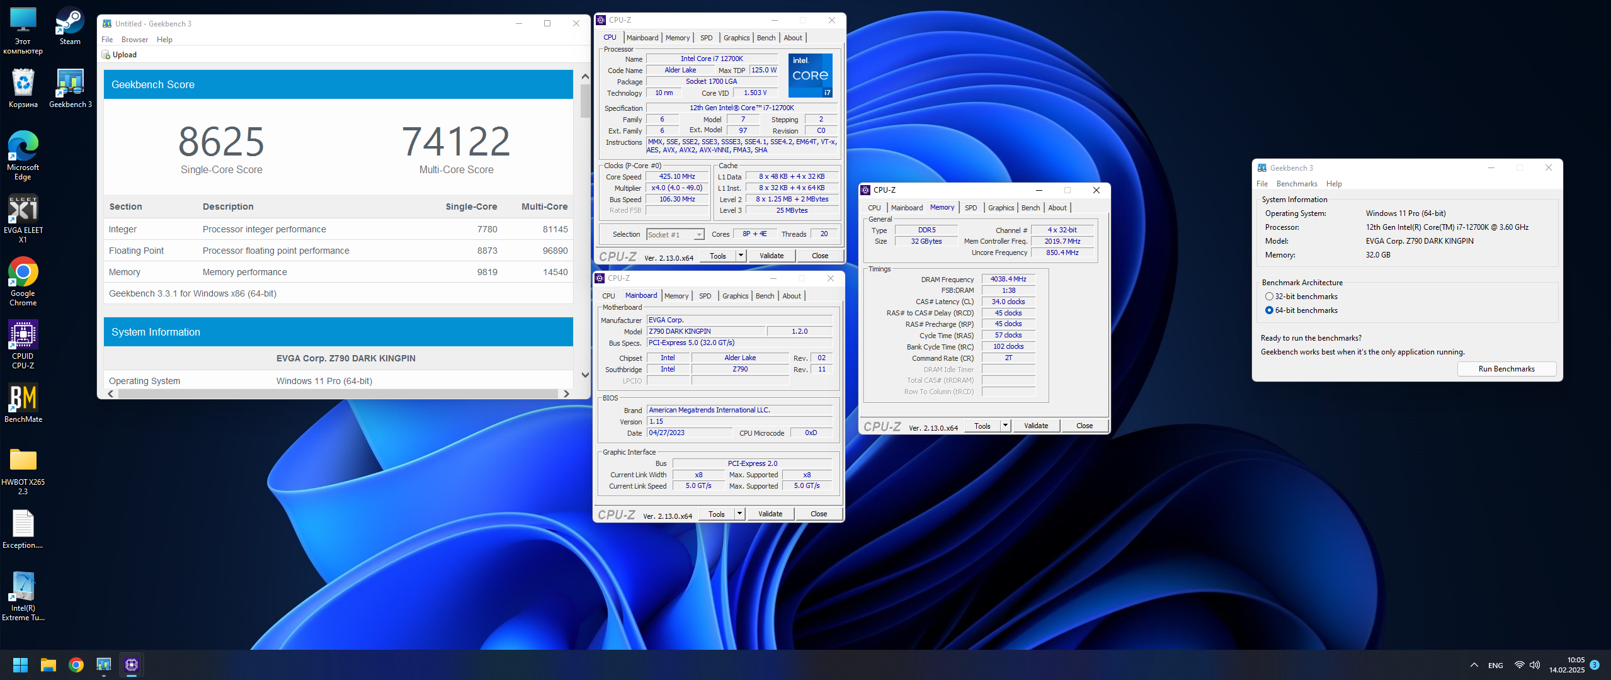Open Help menu in Geekbench 3 dialog
The image size is (1611, 680).
point(1334,184)
